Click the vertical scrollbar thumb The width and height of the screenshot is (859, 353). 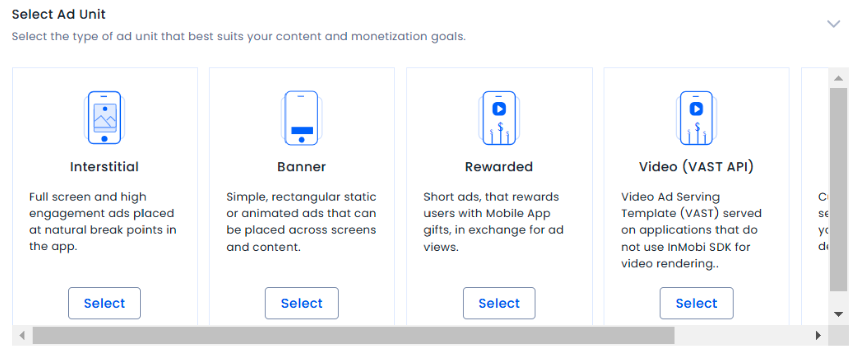coord(838,190)
